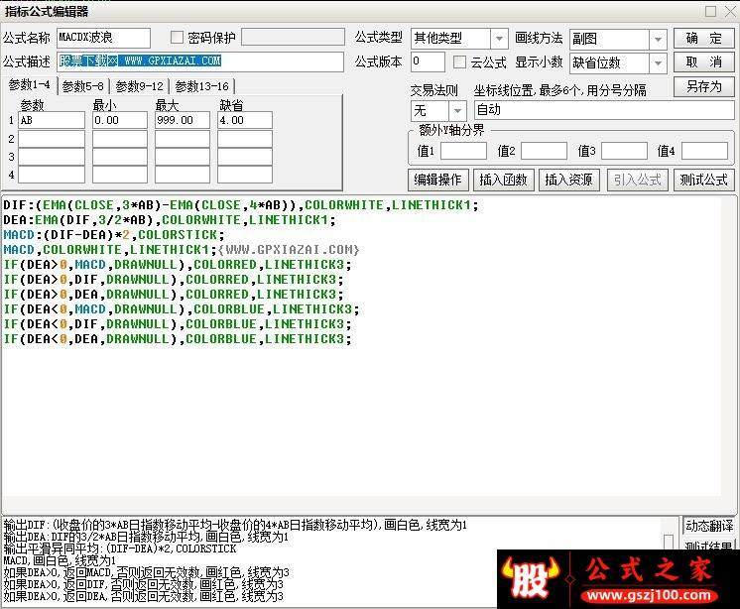Click the 密码保护 password field
This screenshot has height=609, width=740.
(x=293, y=37)
